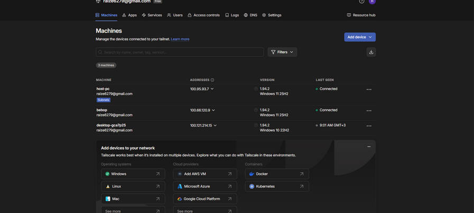The image size is (474, 213).
Task: Open three-dot menu for bebop
Action: [x=369, y=111]
